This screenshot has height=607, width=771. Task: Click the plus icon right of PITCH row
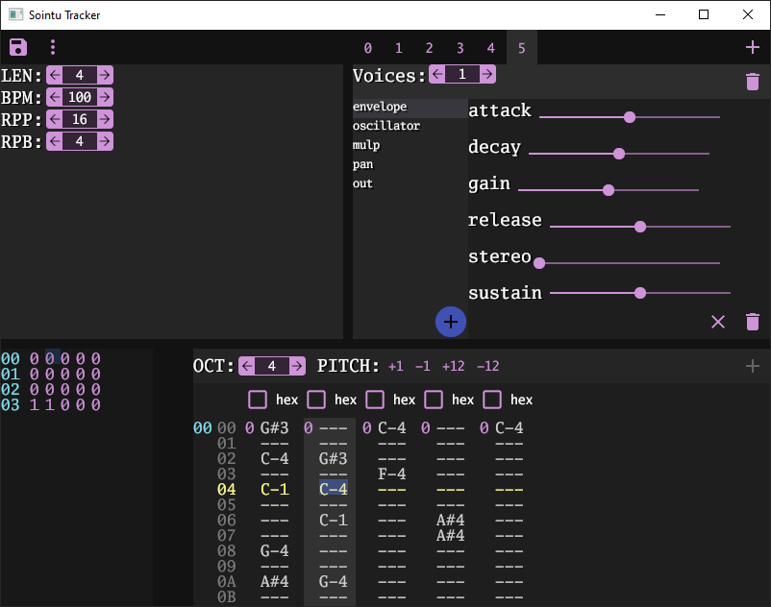coord(752,366)
